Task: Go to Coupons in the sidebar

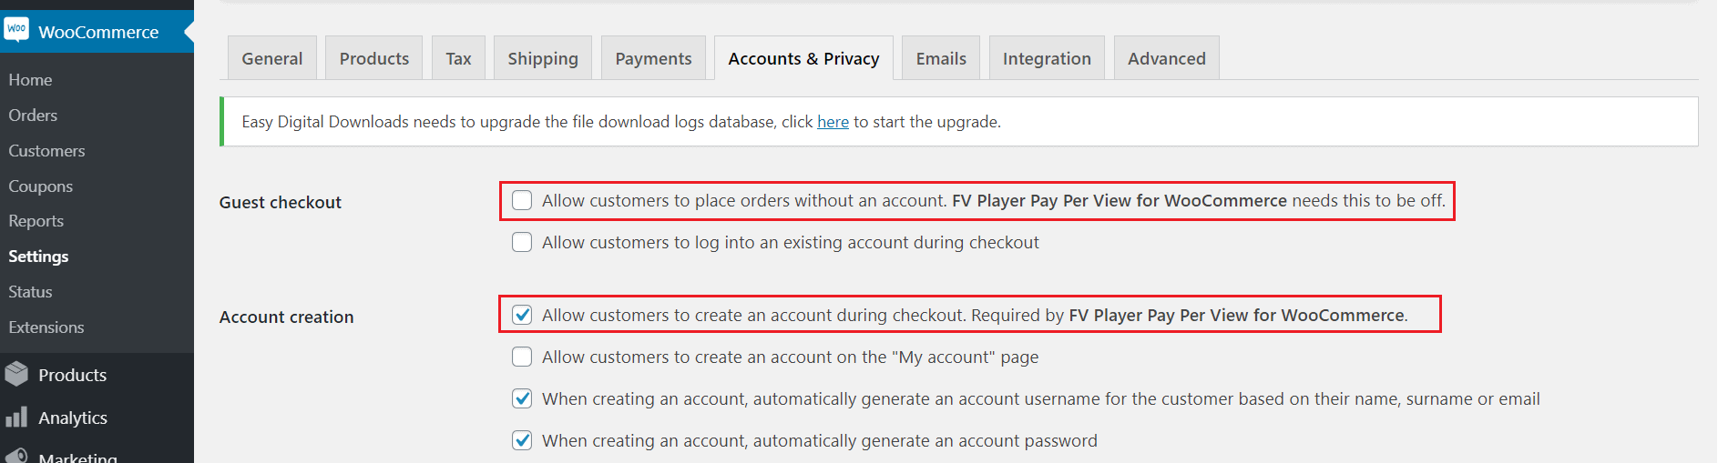Action: point(41,186)
